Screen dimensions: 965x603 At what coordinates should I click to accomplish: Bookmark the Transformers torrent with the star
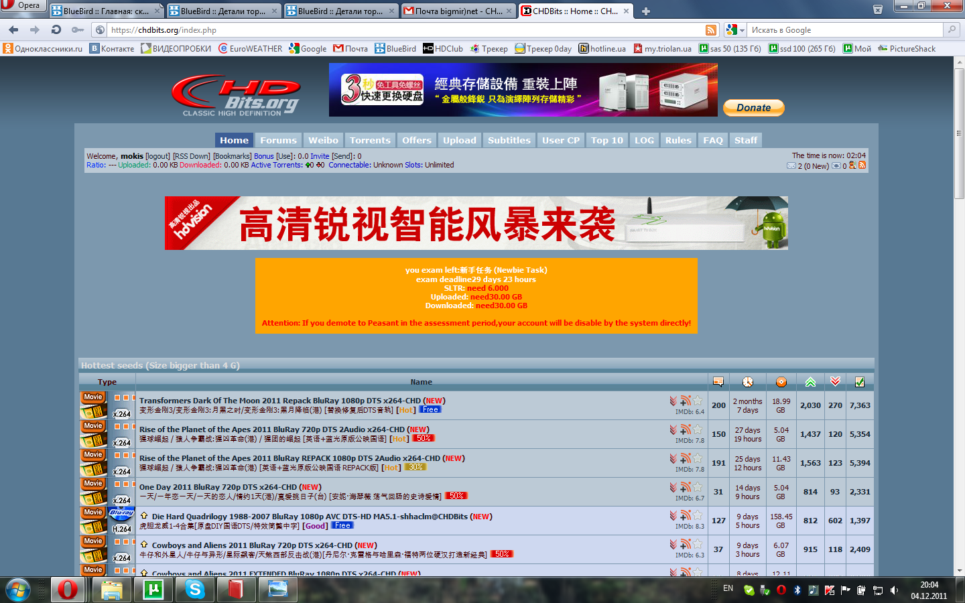[698, 401]
